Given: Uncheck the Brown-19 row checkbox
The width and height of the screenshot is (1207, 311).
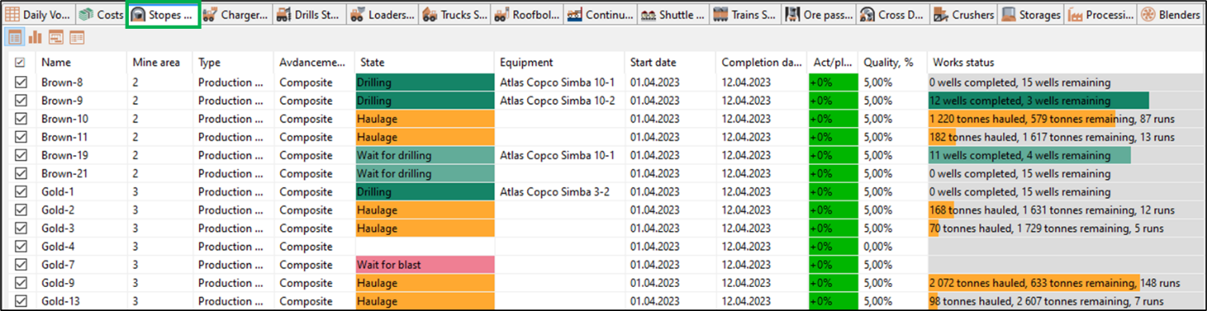Looking at the screenshot, I should (21, 155).
